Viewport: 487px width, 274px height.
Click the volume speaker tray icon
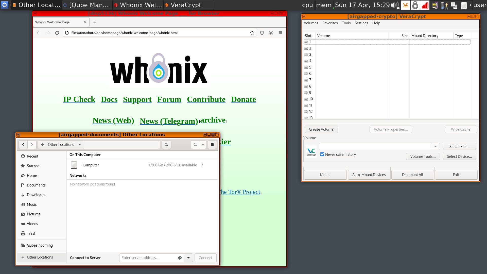pos(395,5)
